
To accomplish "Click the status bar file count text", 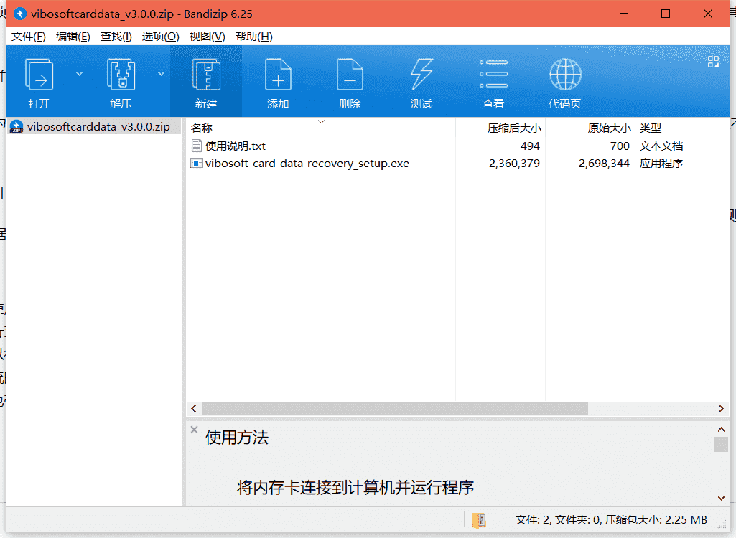I will (x=610, y=519).
